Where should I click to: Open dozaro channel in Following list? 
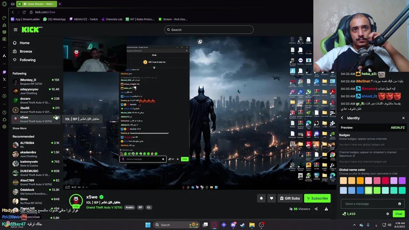coord(36,101)
